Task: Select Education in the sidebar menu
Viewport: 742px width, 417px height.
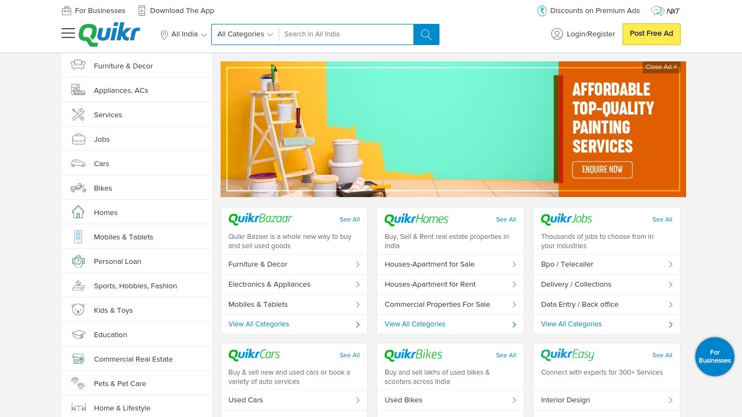Action: coord(136,334)
